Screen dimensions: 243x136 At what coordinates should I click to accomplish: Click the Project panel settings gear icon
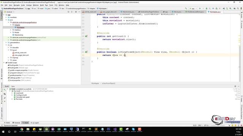pyautogui.click(x=76, y=12)
